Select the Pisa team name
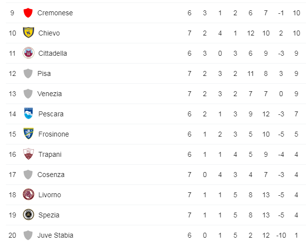 coord(44,73)
